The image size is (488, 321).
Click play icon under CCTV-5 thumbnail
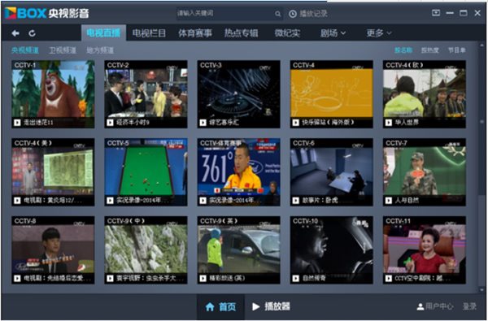[x=110, y=201]
